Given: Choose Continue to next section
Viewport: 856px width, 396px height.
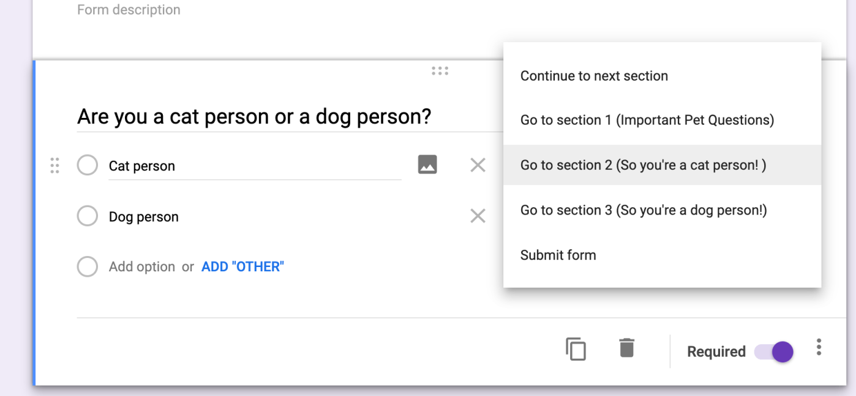Looking at the screenshot, I should (594, 76).
